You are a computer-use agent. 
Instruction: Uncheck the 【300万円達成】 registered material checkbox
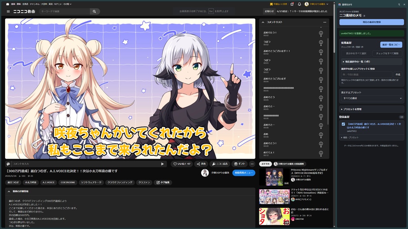(343, 124)
